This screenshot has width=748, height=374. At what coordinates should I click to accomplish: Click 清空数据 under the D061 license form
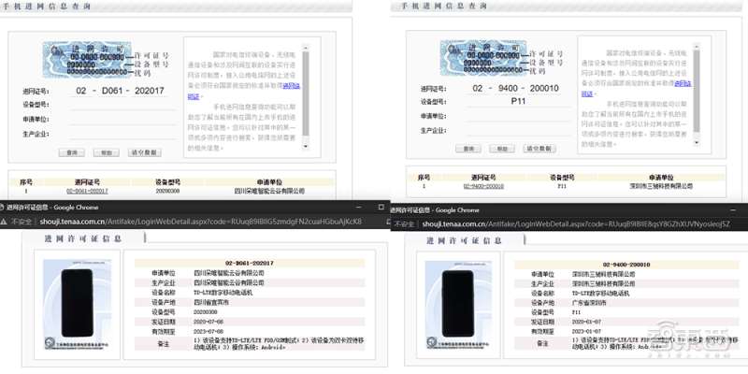145,152
